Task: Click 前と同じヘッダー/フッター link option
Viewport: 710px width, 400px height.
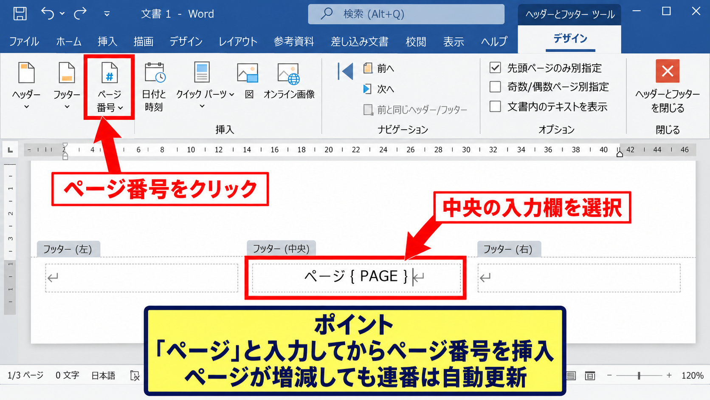Action: coord(415,110)
